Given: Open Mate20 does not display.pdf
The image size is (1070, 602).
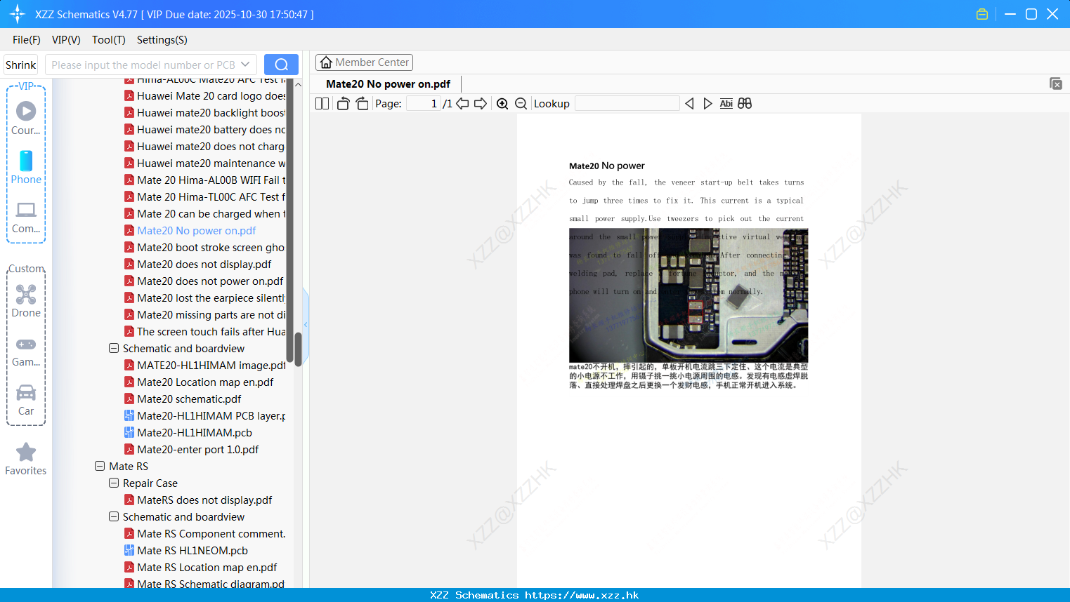Looking at the screenshot, I should click(197, 265).
